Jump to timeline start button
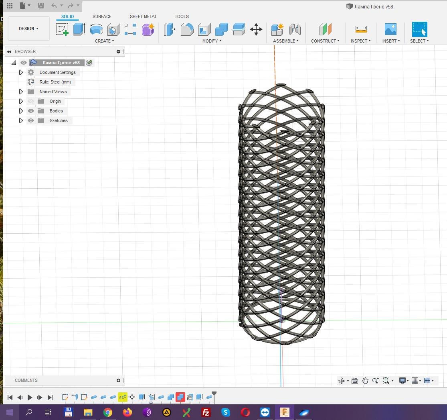Image resolution: width=447 pixels, height=420 pixels. [x=10, y=397]
